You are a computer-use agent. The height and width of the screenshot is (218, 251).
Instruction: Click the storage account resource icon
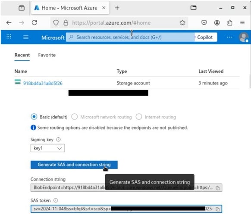[x=18, y=82]
